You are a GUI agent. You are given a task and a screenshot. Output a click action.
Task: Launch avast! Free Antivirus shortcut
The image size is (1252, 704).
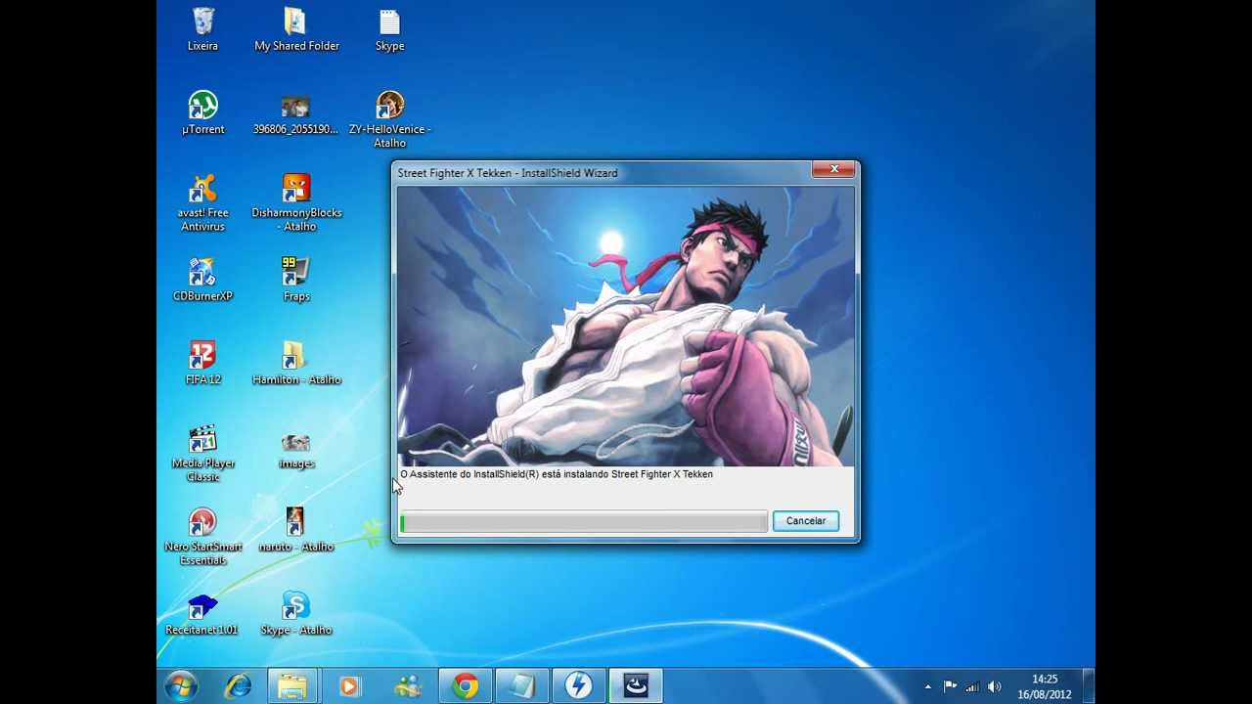(203, 203)
